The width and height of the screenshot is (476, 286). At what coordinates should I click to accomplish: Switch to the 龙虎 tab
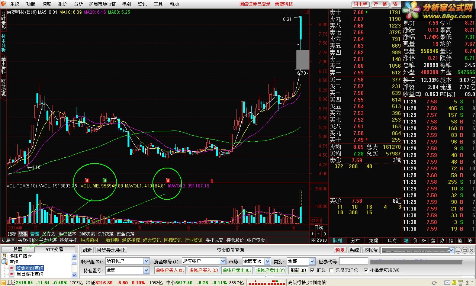click(374, 241)
